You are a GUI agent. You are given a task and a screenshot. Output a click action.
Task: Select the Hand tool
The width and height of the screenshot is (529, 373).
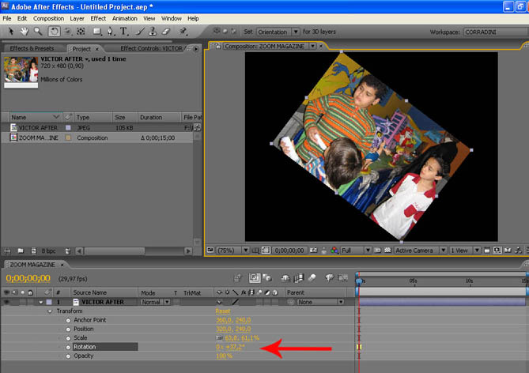point(25,32)
